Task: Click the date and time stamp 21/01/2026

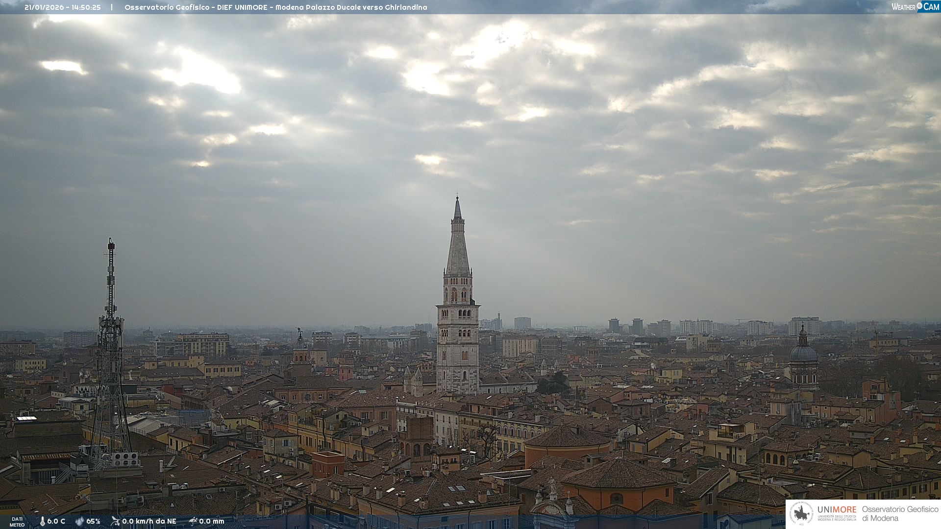Action: (x=63, y=7)
